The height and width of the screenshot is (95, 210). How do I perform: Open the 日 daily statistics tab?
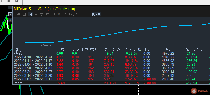(x=24, y=14)
